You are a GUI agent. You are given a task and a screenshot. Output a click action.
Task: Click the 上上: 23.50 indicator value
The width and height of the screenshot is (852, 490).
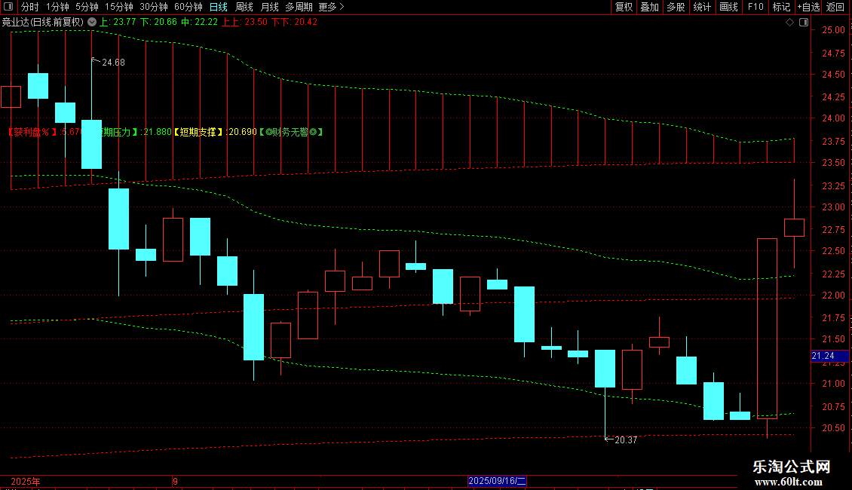pyautogui.click(x=244, y=23)
